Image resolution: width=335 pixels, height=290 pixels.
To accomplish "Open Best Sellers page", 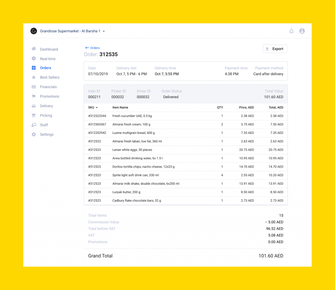I will click(50, 77).
